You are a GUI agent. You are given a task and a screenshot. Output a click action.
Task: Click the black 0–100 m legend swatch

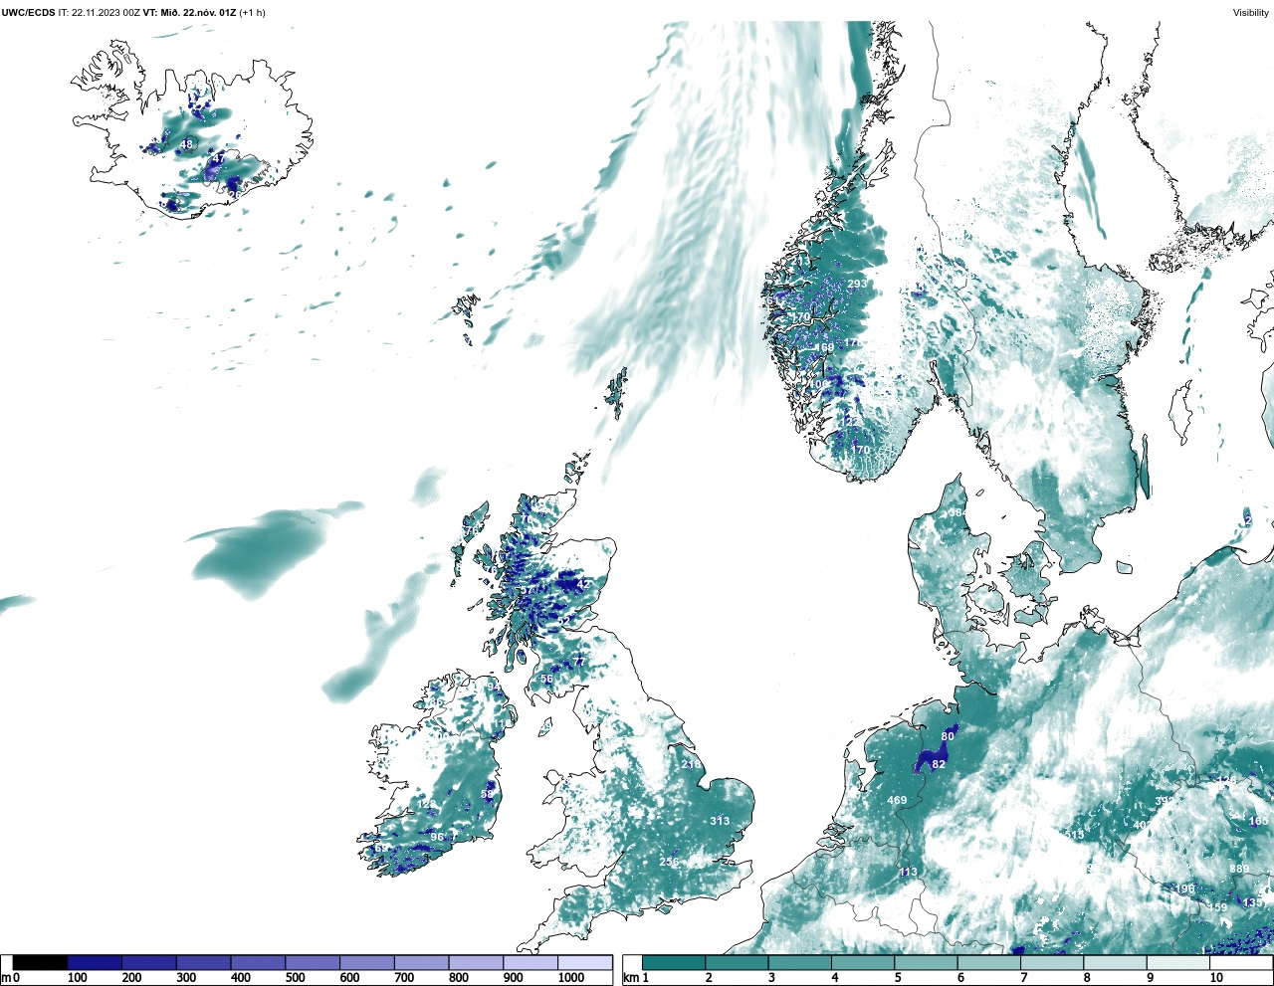point(40,963)
